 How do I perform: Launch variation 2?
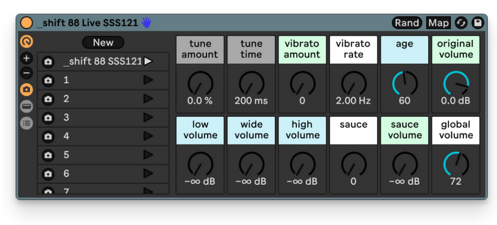tap(148, 99)
